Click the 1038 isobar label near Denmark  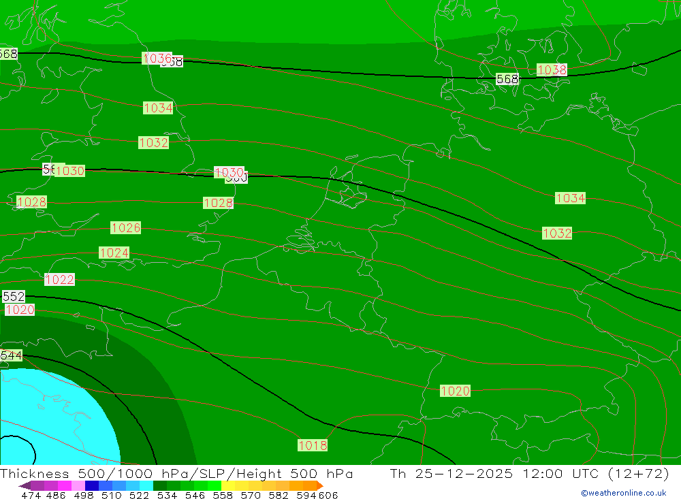pyautogui.click(x=552, y=69)
